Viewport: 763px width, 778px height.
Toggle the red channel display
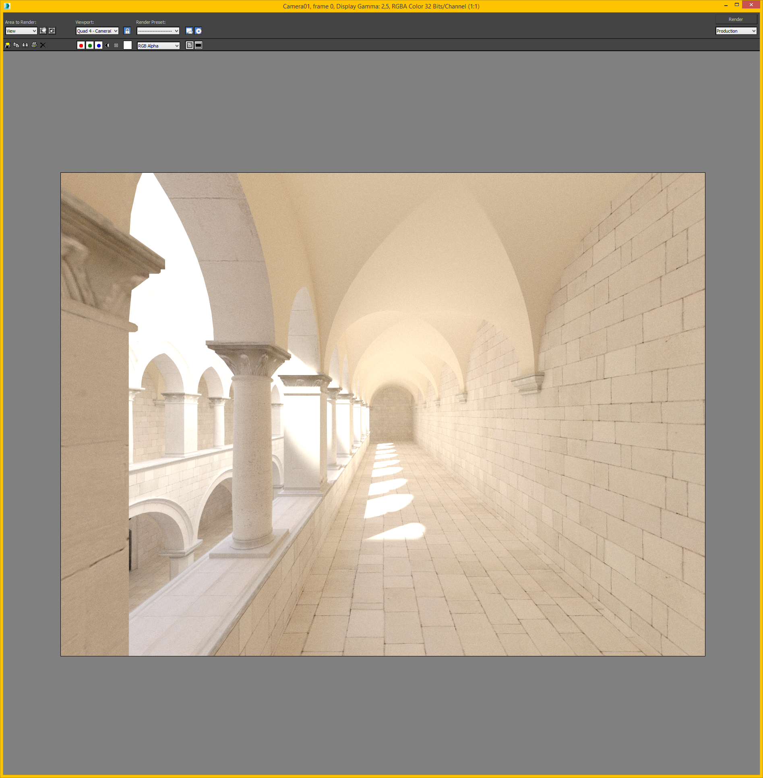tap(81, 46)
